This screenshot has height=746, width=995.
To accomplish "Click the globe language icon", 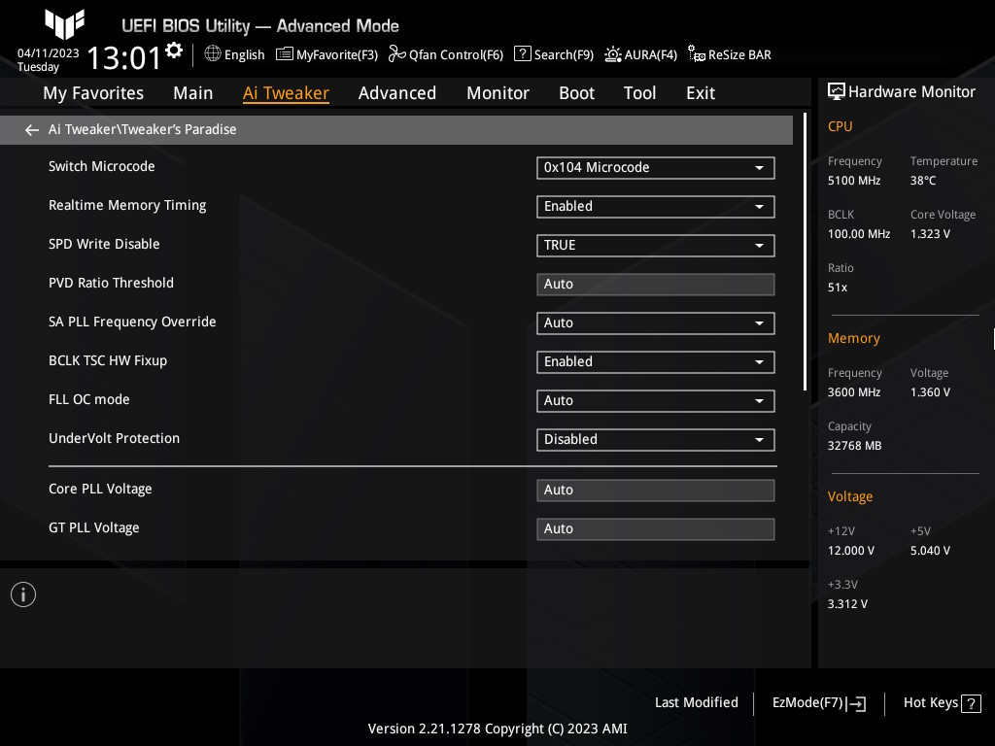I will 213,54.
